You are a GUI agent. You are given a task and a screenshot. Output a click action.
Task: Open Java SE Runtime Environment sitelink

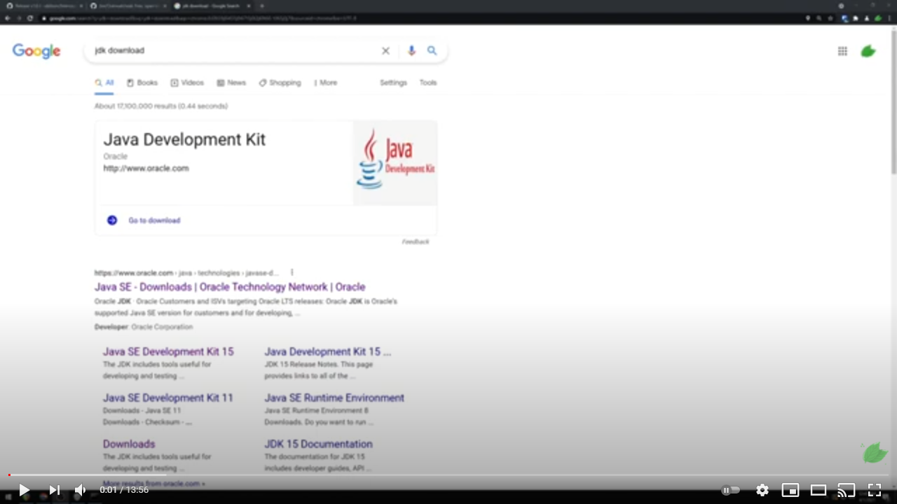click(x=334, y=398)
